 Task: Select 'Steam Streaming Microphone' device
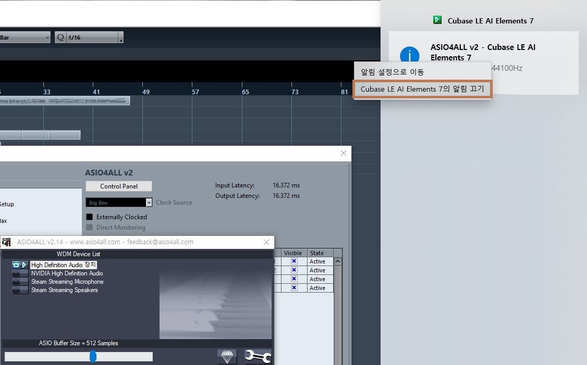[x=67, y=282]
